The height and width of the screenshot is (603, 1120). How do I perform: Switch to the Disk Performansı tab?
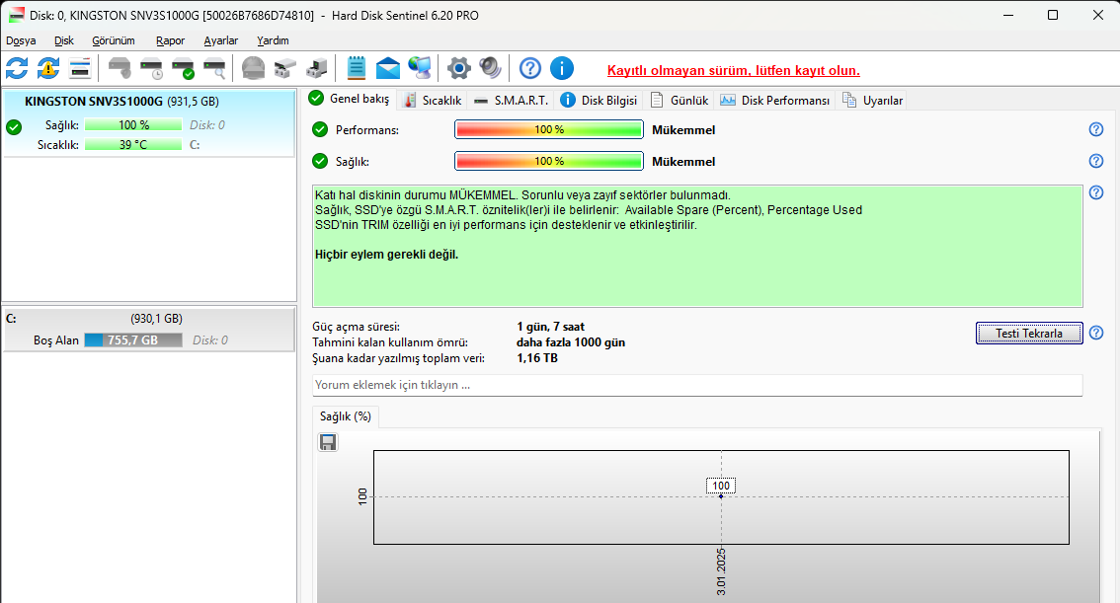click(775, 101)
